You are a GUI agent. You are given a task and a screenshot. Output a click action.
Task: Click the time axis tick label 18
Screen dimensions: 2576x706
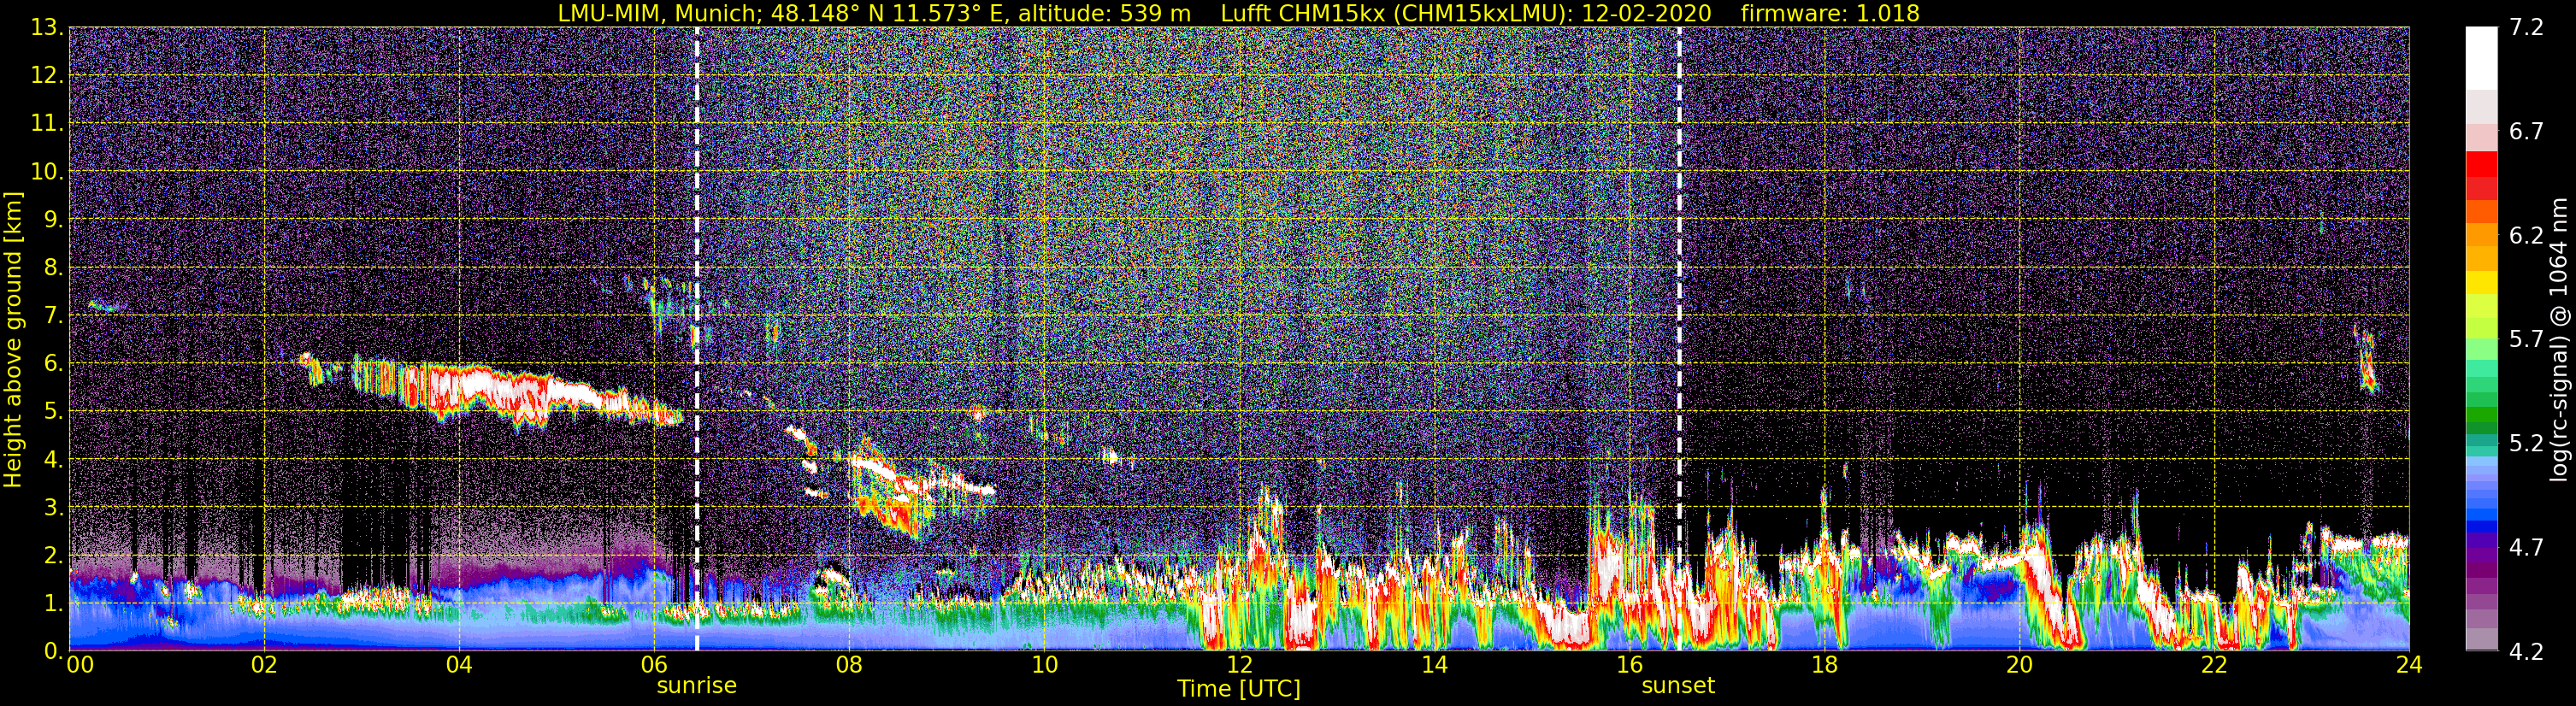pos(1824,665)
